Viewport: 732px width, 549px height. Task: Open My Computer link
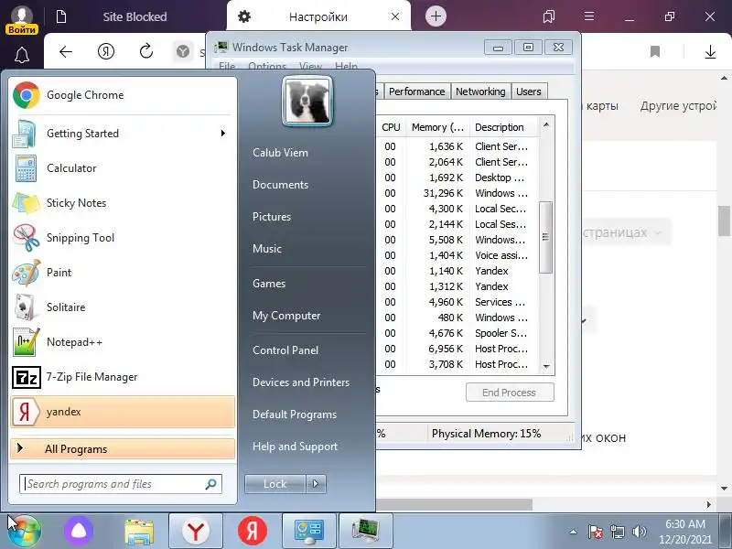pos(286,316)
